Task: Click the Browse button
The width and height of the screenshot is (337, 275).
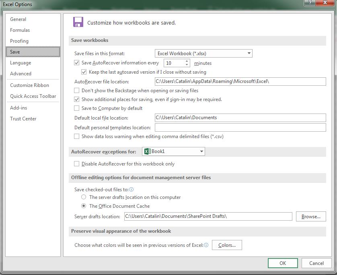Action: (311, 217)
